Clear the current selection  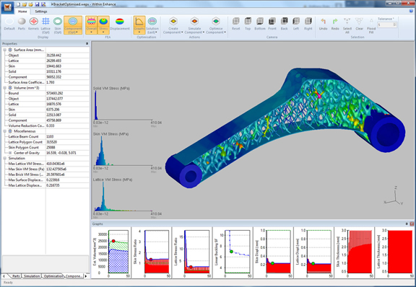click(x=359, y=24)
